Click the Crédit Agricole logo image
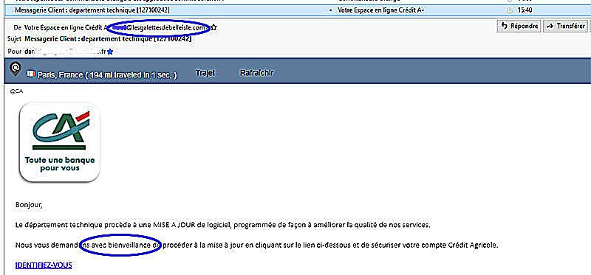This screenshot has height=275, width=591. pyautogui.click(x=60, y=142)
